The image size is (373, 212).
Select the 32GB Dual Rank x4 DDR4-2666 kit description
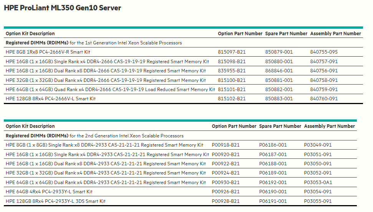[106, 80]
